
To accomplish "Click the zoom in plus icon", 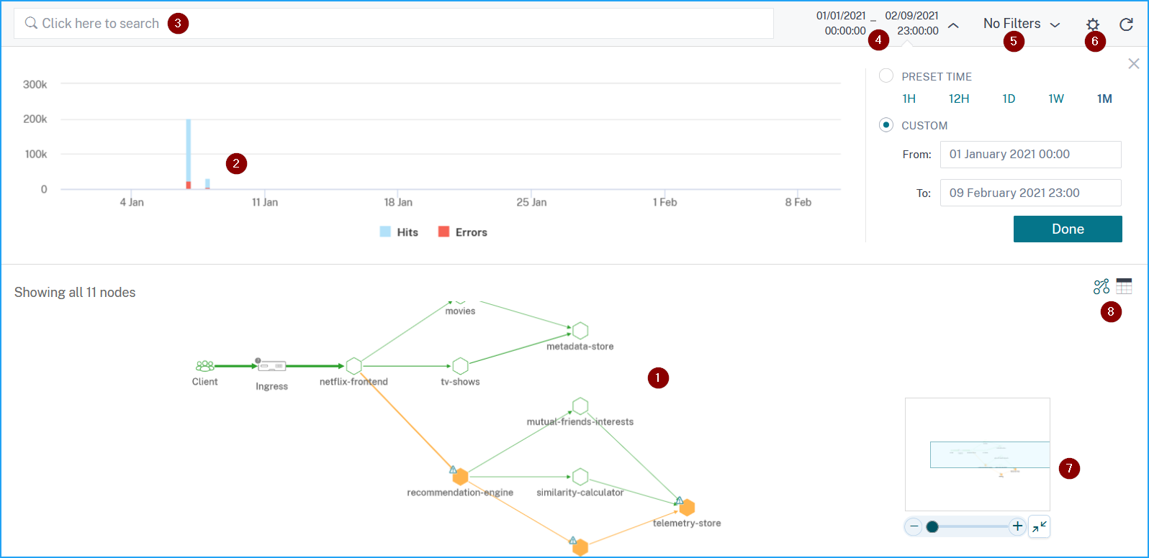I will [x=1017, y=526].
